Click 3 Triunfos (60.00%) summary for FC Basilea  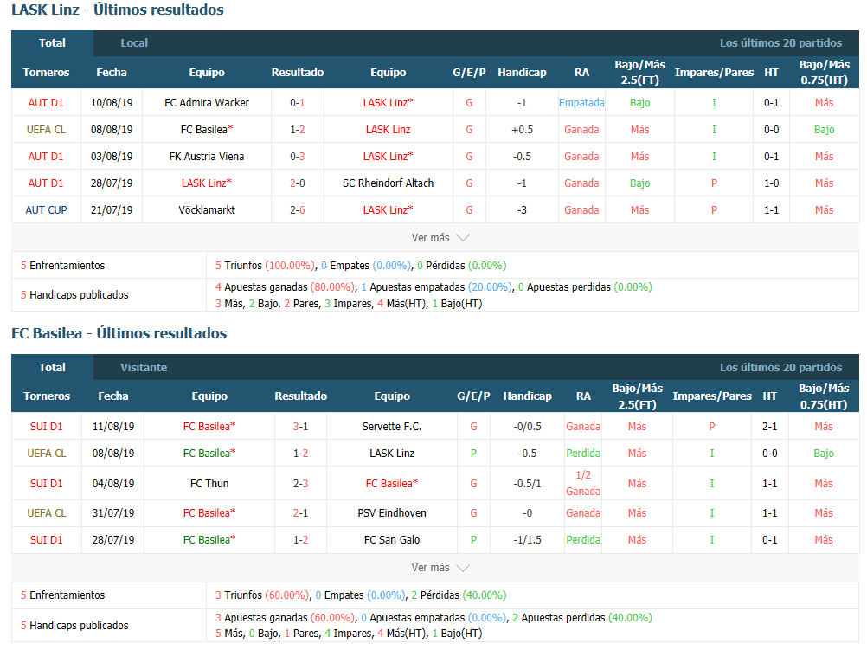(262, 595)
